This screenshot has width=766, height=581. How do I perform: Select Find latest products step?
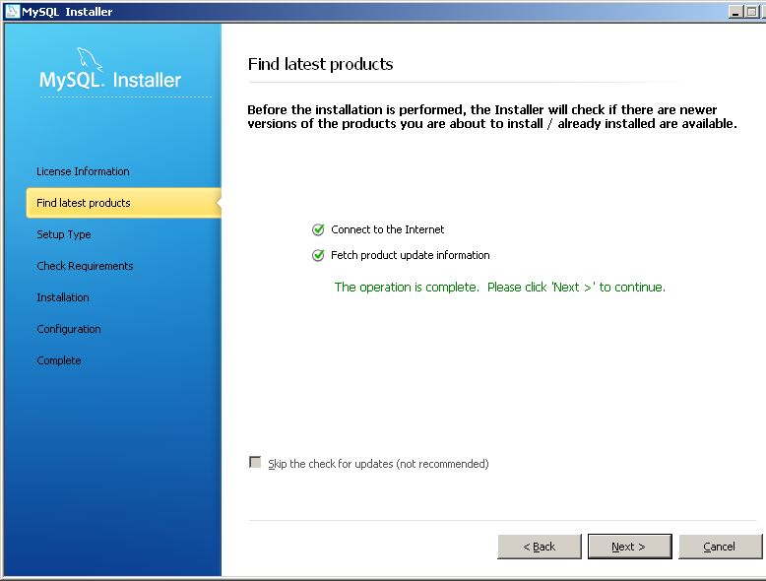coord(124,203)
